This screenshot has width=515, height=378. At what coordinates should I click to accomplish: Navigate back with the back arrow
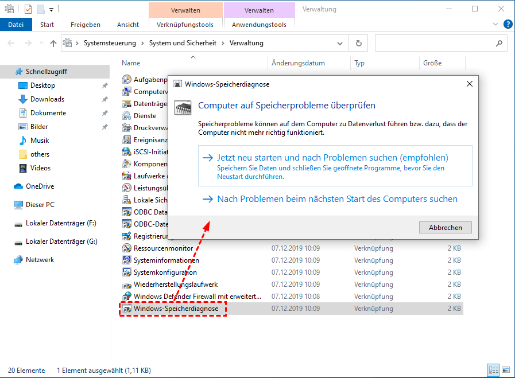[x=11, y=43]
